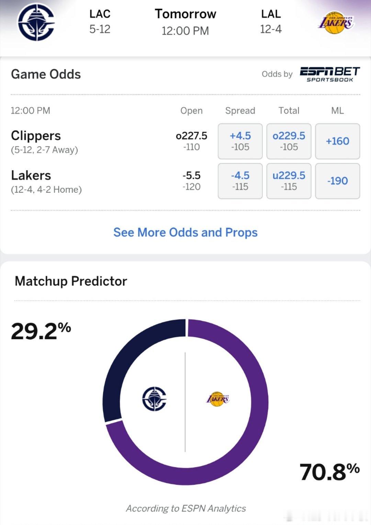Tap the Clippers logo inside the donut chart
The image size is (371, 525).
154,399
